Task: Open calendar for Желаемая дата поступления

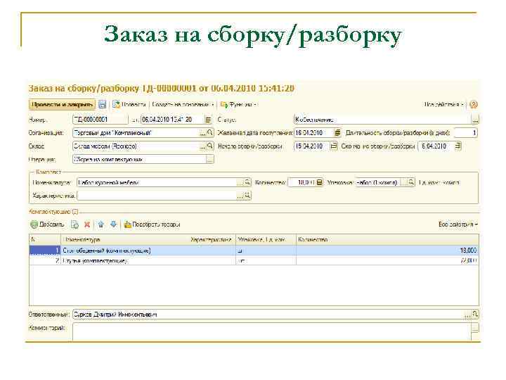Action: coord(337,133)
